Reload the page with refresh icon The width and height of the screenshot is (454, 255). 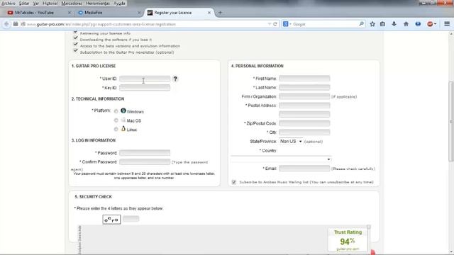275,24
